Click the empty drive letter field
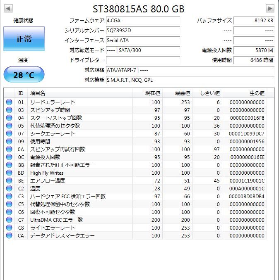Viewport: 279px width, 280px height. [x=143, y=60]
